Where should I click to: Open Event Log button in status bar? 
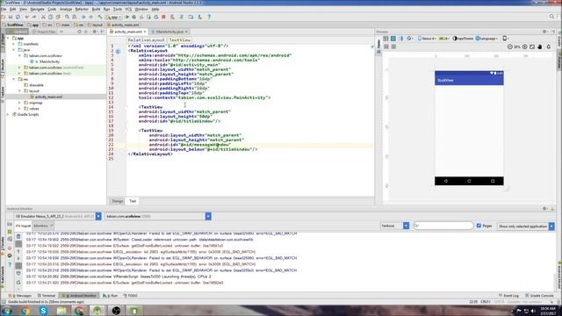coord(509,296)
